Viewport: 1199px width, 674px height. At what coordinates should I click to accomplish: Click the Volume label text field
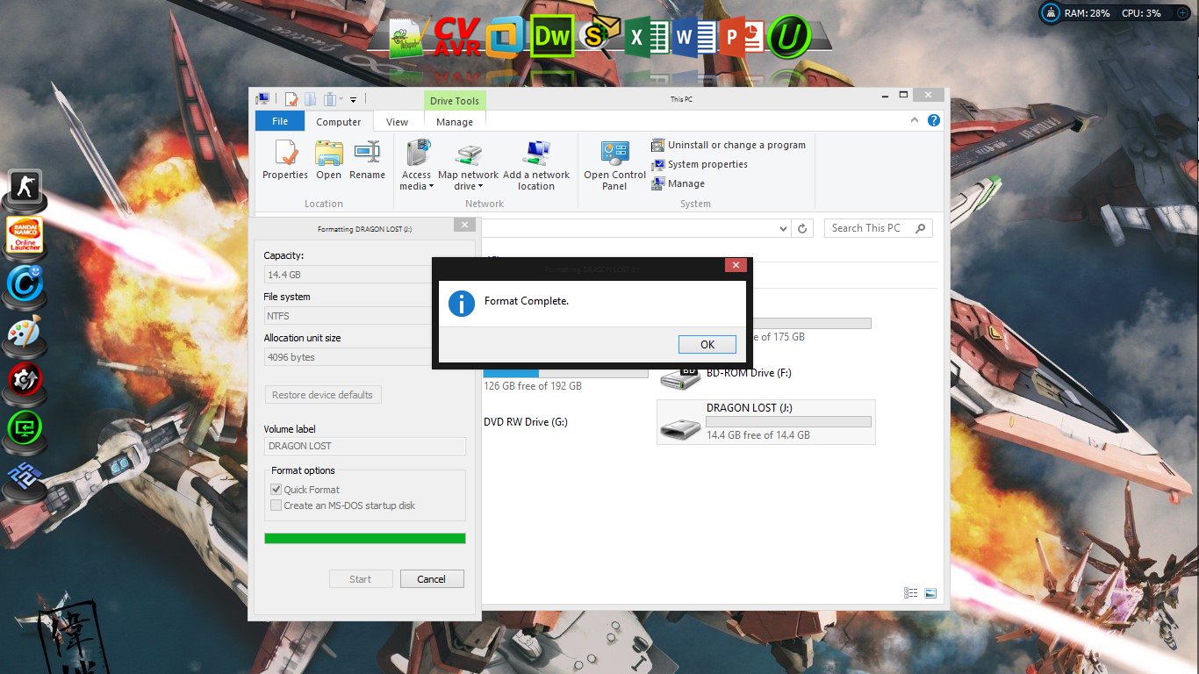click(364, 446)
